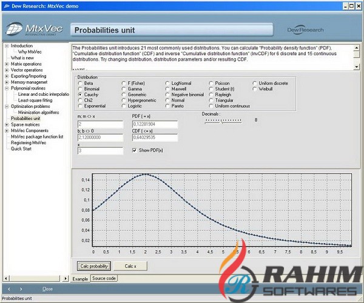Open Quick Start tree item
Screen dimensions: 364x303
click(21, 148)
